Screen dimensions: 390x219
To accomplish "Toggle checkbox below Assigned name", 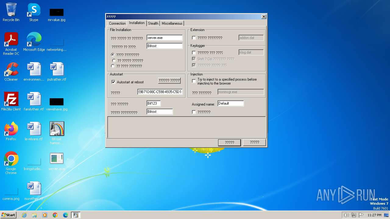I will [194, 112].
